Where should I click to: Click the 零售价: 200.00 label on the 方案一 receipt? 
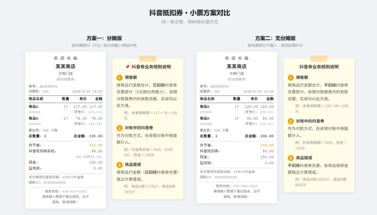click(x=87, y=112)
